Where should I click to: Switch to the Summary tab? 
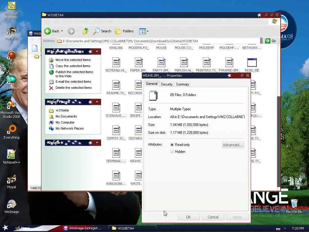click(x=183, y=84)
